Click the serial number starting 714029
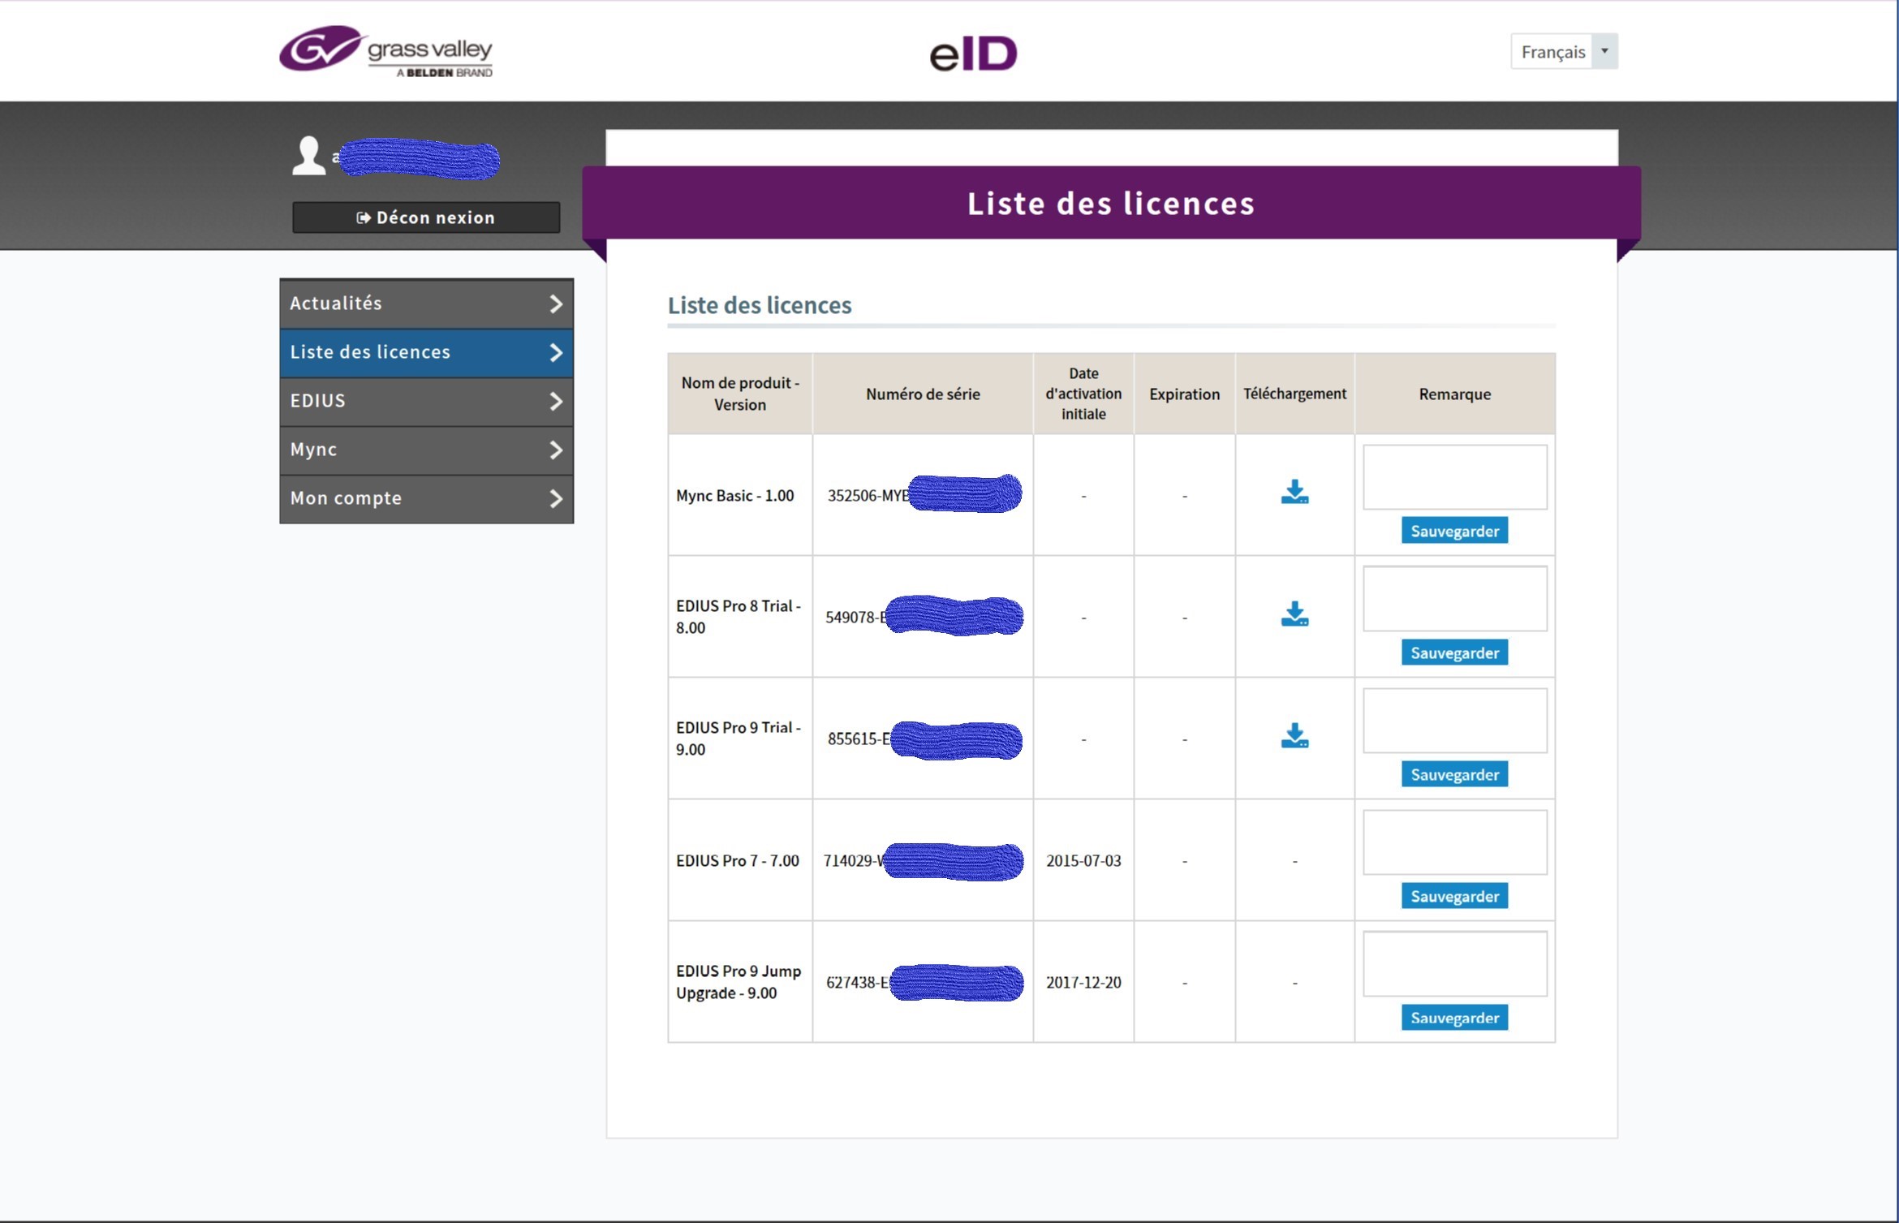Viewport: 1899px width, 1223px height. (923, 861)
